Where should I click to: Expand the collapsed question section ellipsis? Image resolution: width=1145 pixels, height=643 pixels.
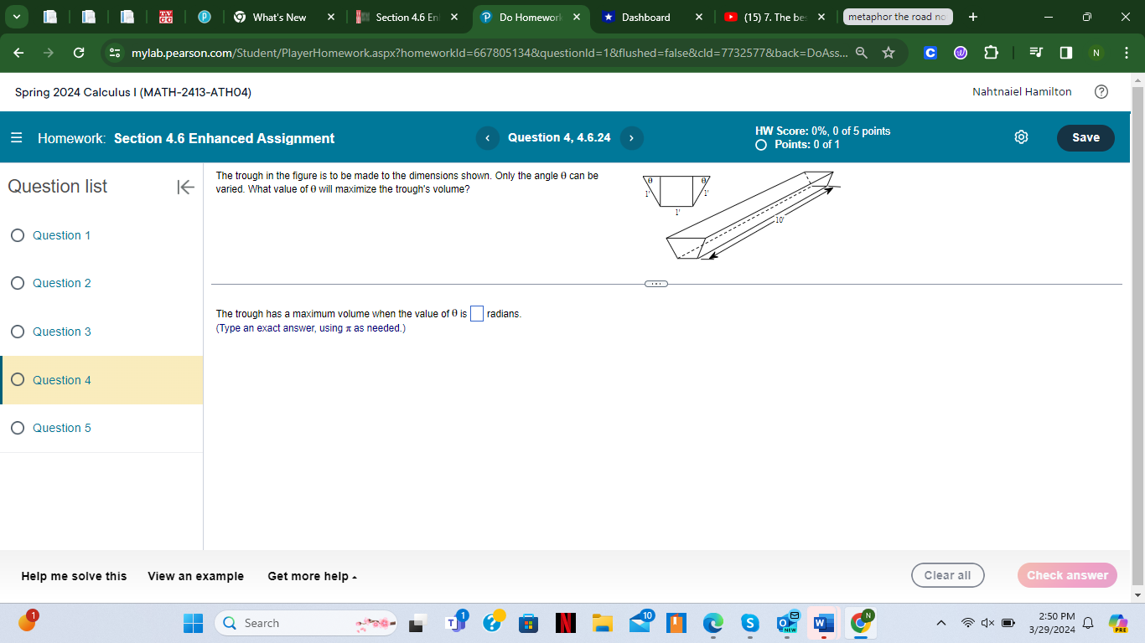[655, 284]
